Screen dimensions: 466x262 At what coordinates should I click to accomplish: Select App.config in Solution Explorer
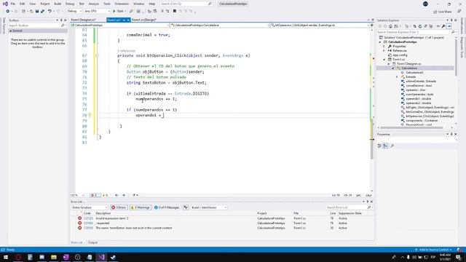click(x=400, y=55)
